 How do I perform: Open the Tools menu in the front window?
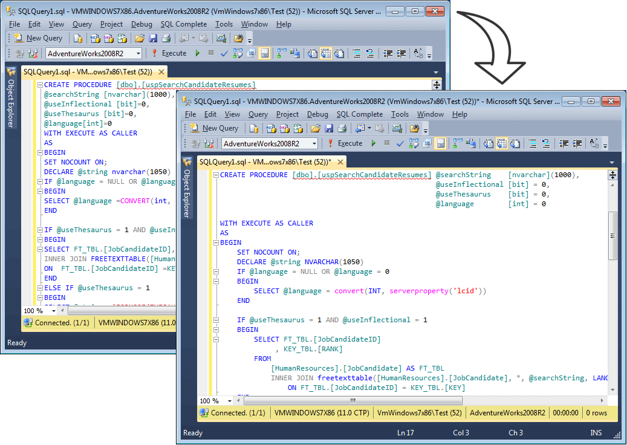pyautogui.click(x=400, y=114)
